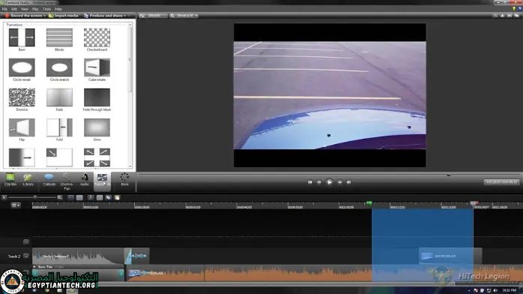Click Import media button
523x294 pixels.
pos(64,16)
